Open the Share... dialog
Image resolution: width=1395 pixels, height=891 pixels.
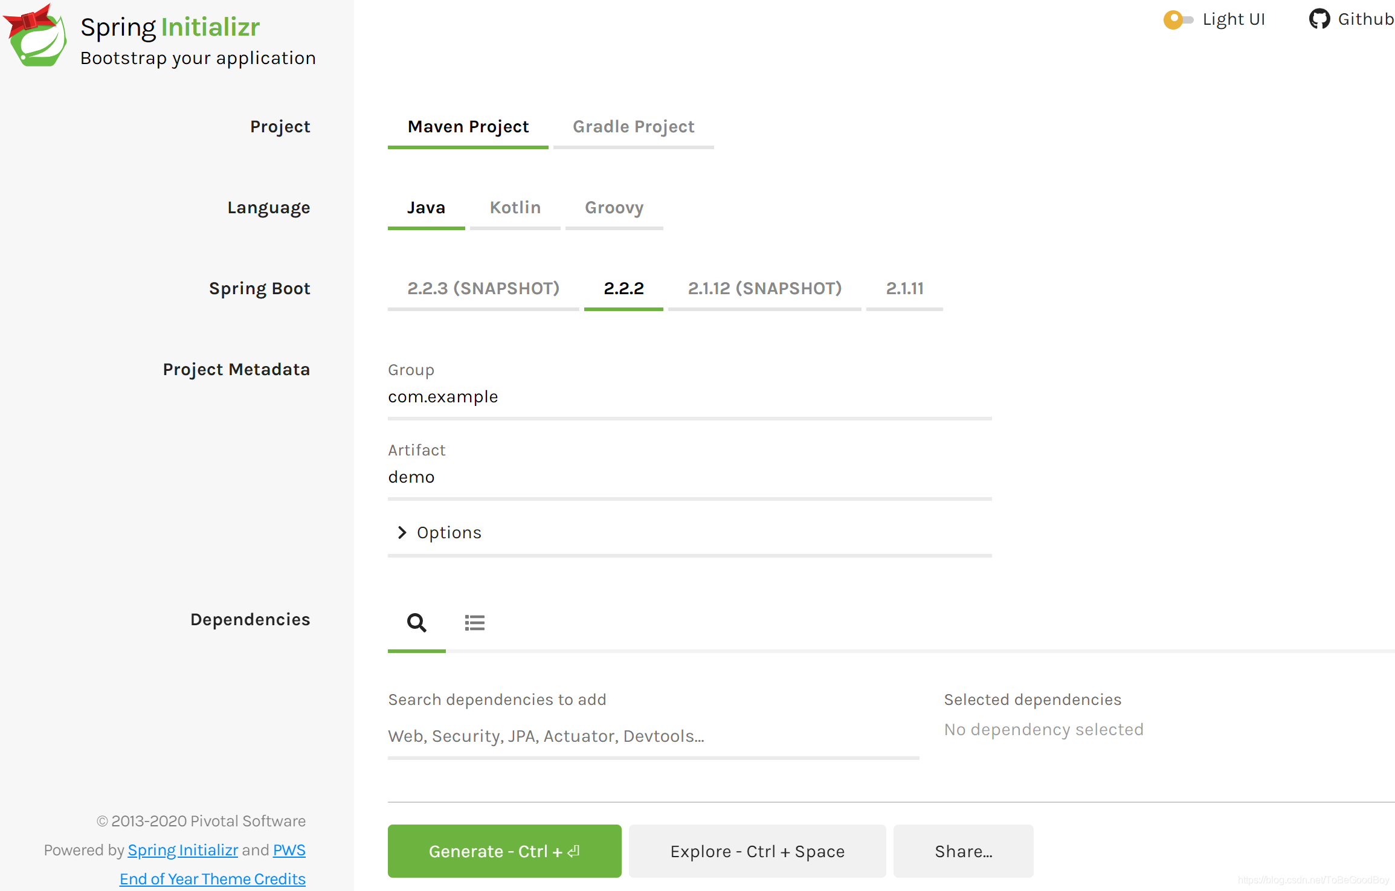[x=963, y=851]
